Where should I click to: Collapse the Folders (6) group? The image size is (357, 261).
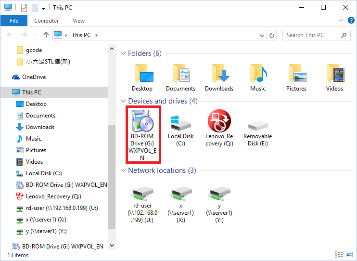coord(123,53)
